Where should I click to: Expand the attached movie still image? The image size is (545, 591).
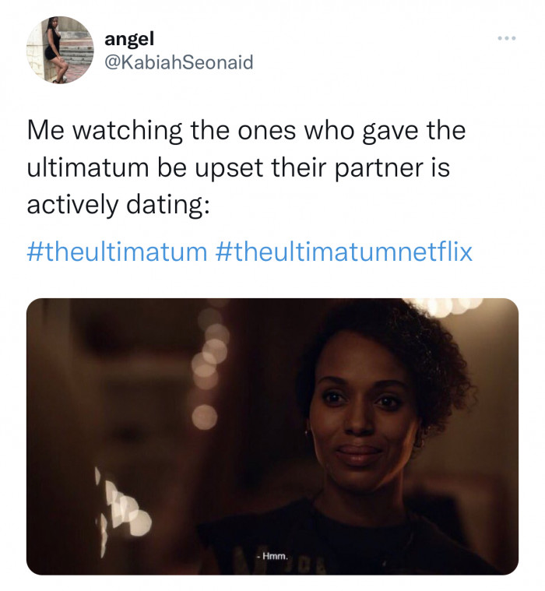tap(272, 437)
